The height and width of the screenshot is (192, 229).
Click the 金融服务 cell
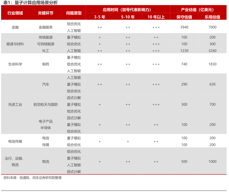point(46,27)
